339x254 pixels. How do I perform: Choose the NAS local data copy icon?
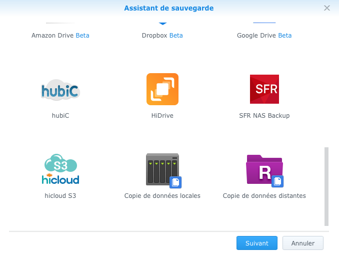[163, 171]
